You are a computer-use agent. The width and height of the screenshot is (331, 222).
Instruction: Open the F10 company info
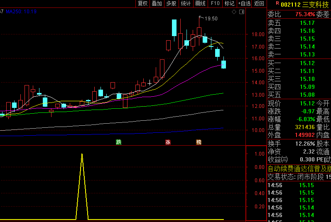215,4
